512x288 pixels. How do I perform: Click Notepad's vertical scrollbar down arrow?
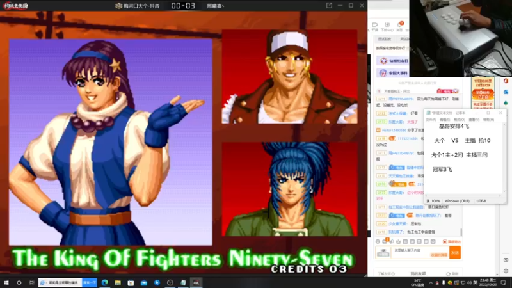pyautogui.click(x=504, y=191)
